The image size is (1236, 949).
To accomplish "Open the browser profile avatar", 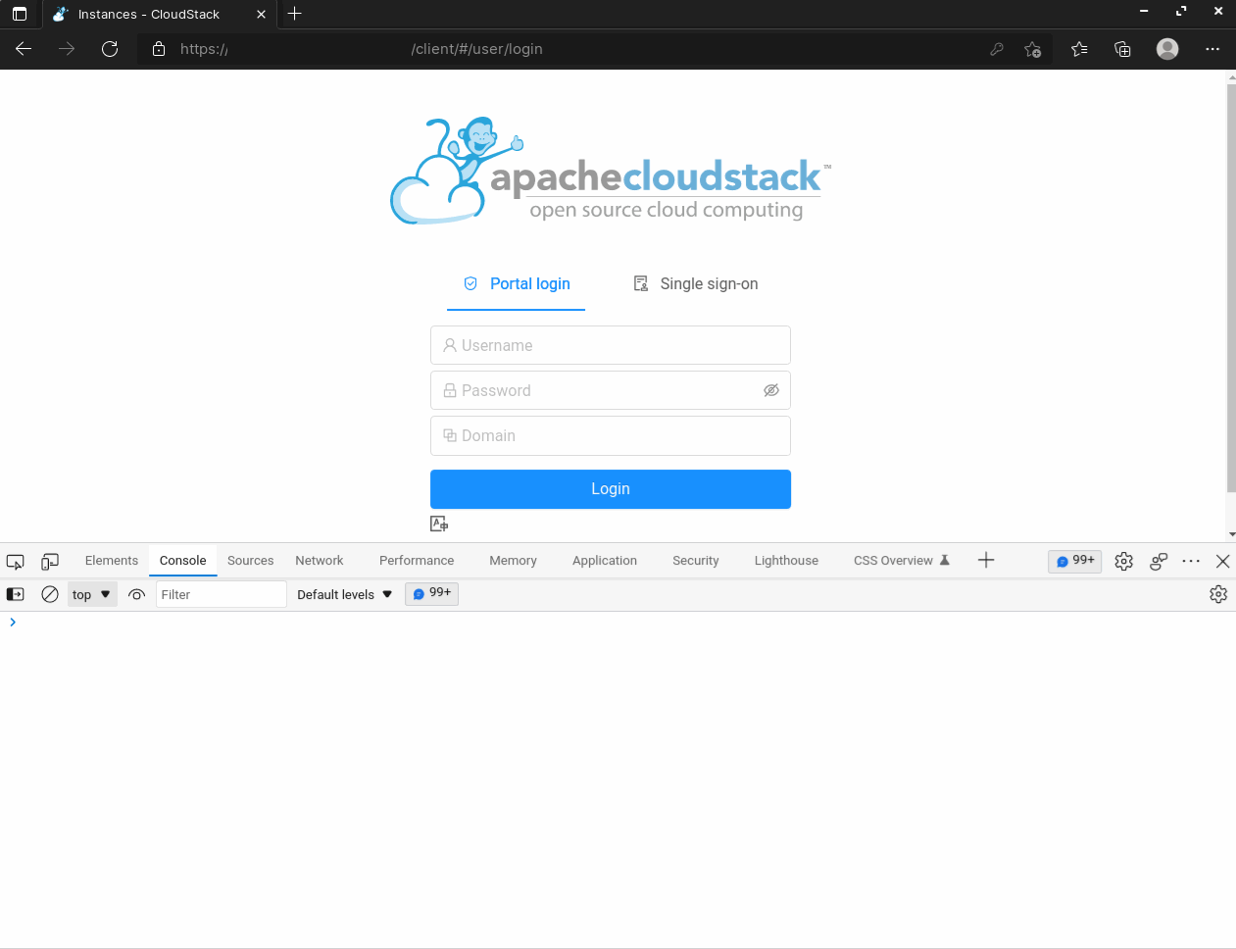I will (x=1167, y=49).
